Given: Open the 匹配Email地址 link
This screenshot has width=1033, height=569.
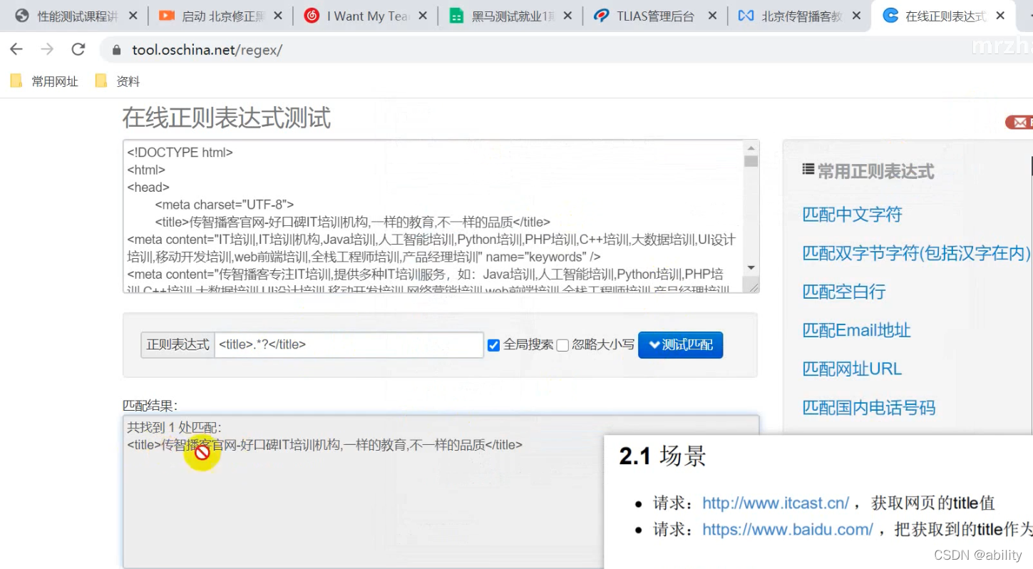Looking at the screenshot, I should click(x=855, y=329).
